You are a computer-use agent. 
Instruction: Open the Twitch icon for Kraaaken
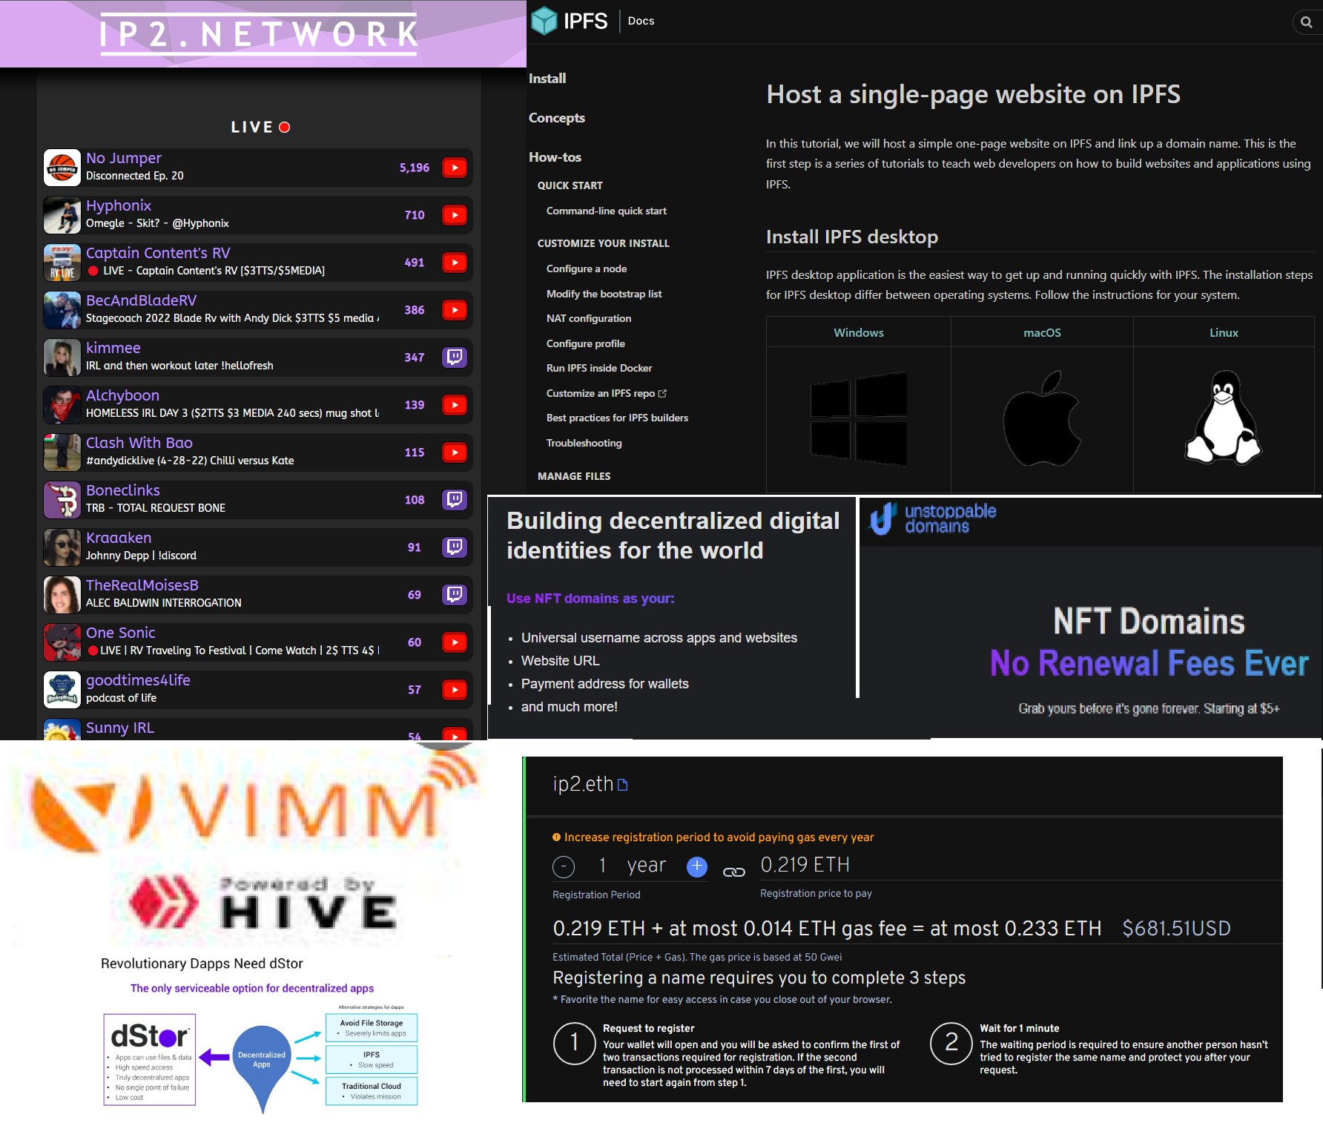coord(455,547)
